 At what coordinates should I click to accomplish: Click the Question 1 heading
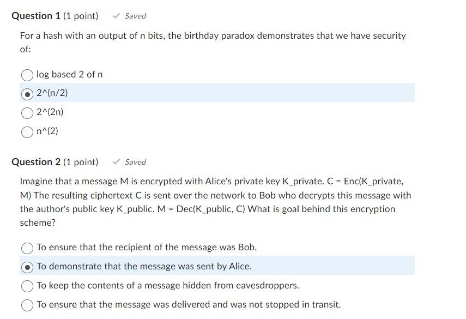(36, 16)
